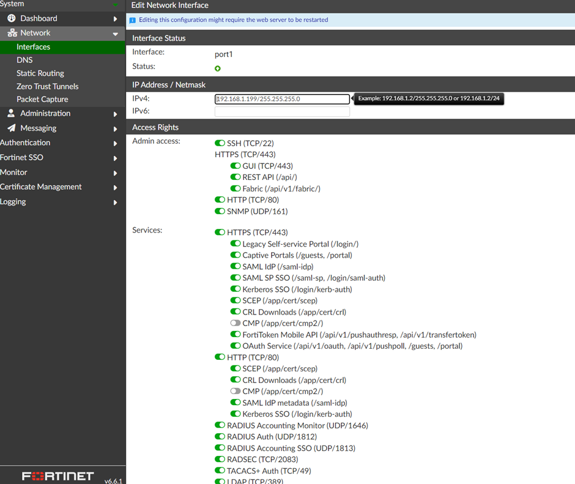This screenshot has width=575, height=484.
Task: Expand the Authentication menu arrow
Action: 115,143
